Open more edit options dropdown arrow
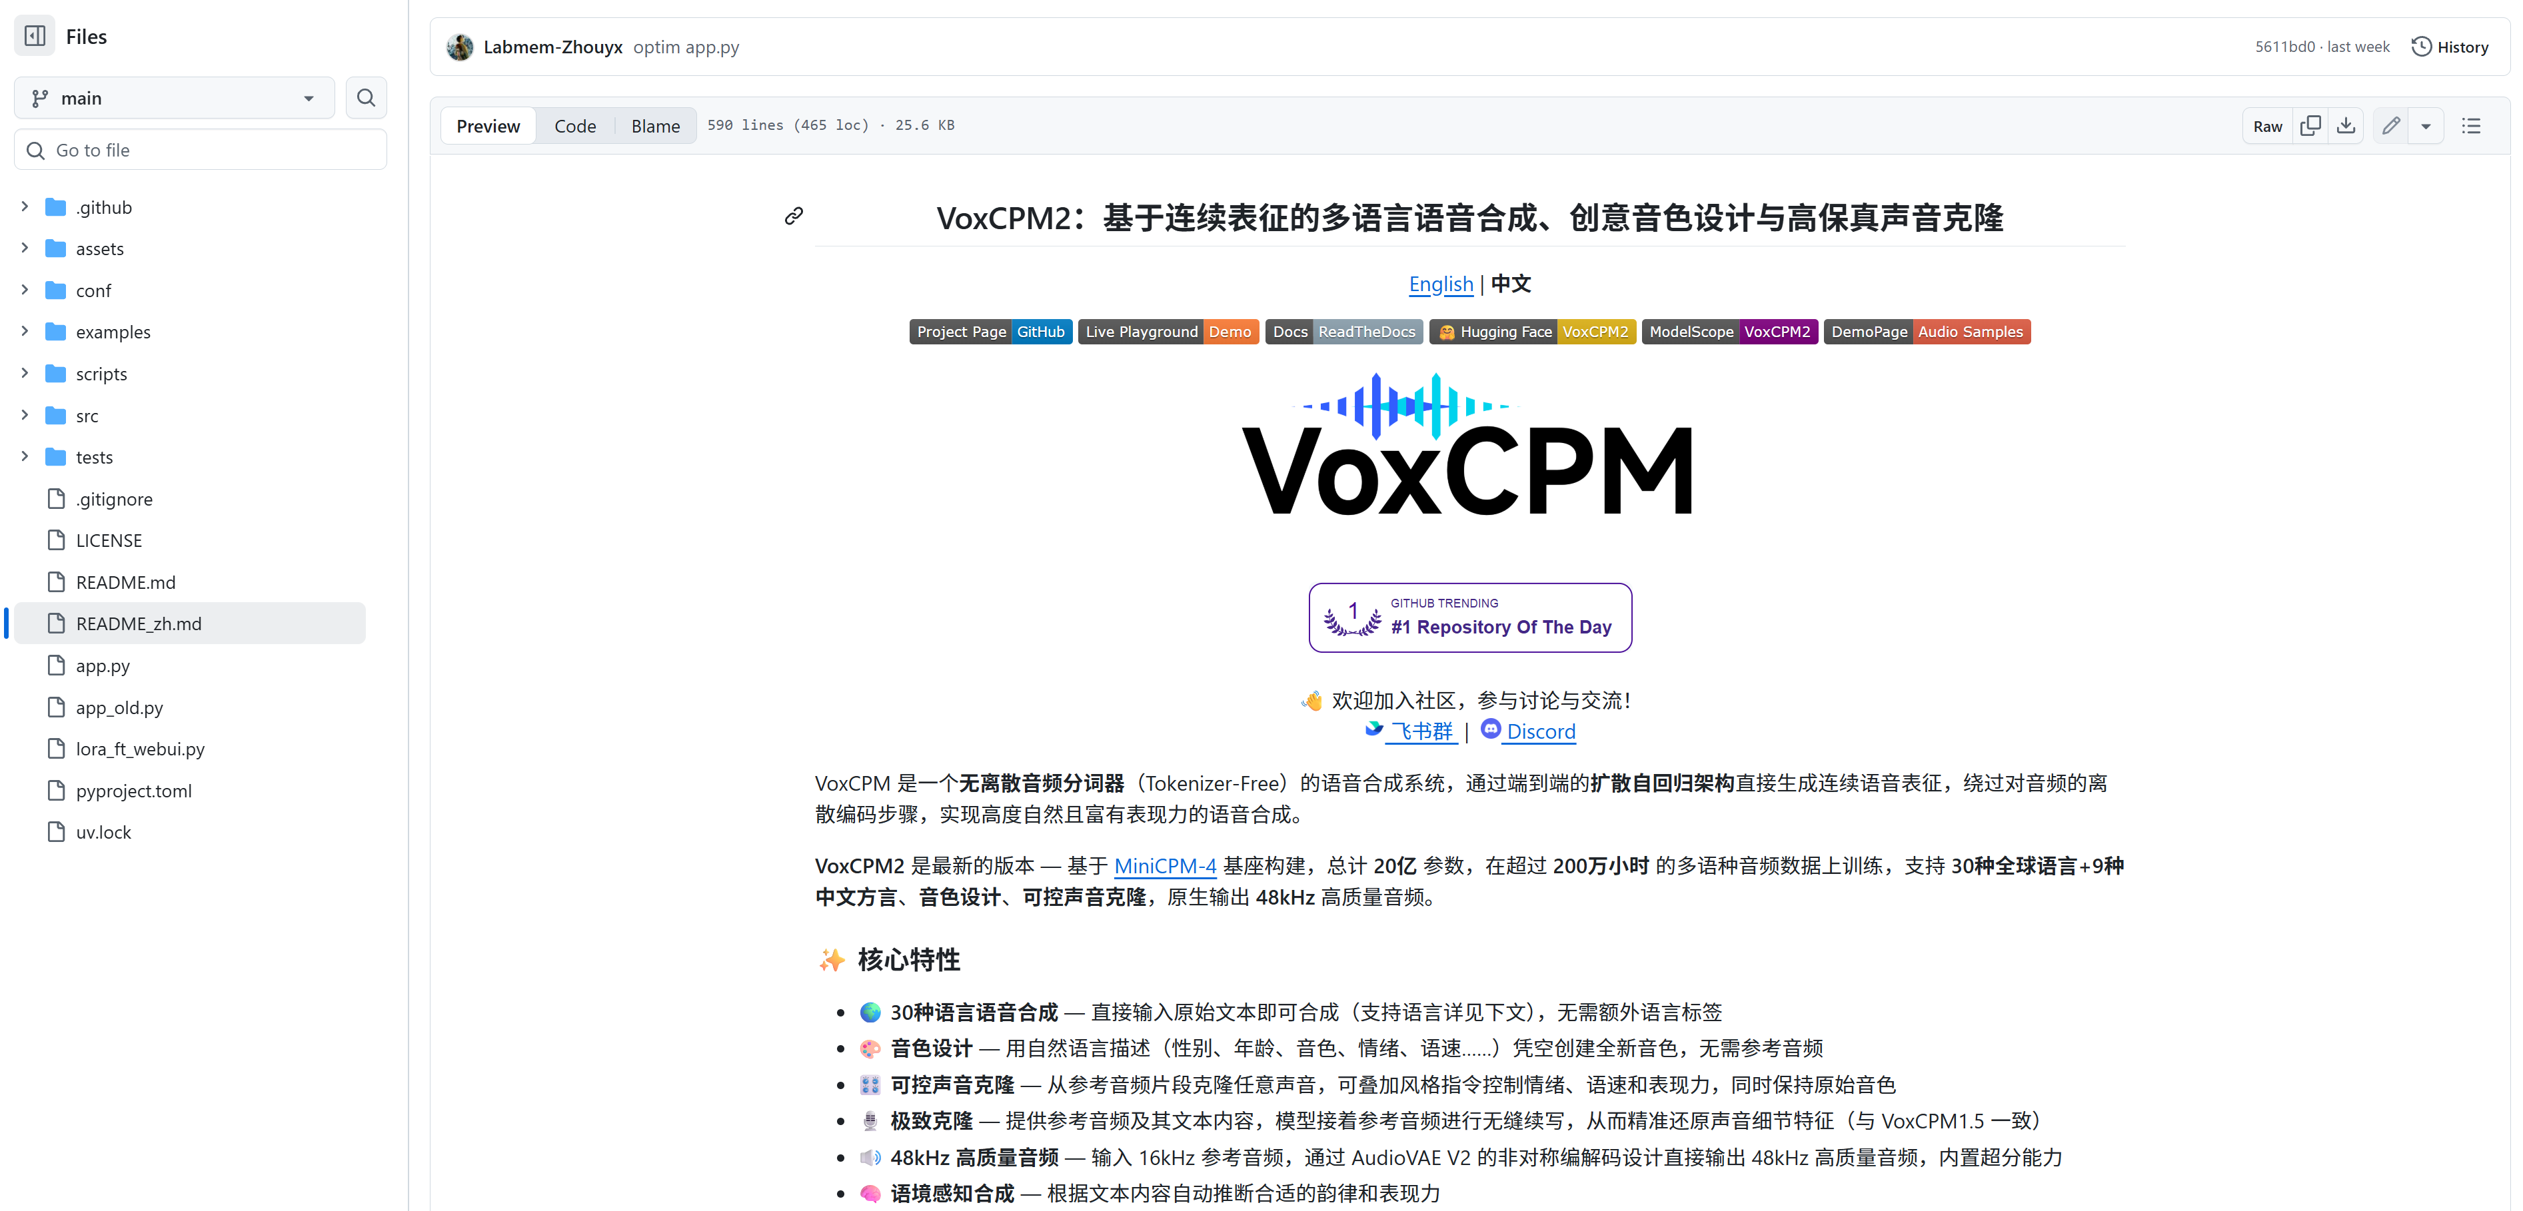The width and height of the screenshot is (2523, 1211). pyautogui.click(x=2426, y=125)
